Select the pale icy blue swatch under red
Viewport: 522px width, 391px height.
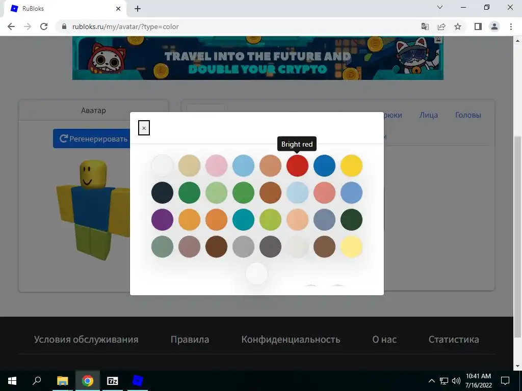(297, 192)
